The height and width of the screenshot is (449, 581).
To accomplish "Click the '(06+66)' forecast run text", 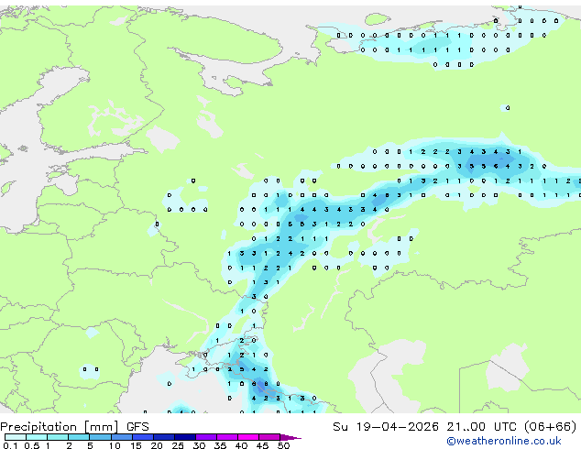I will click(551, 427).
